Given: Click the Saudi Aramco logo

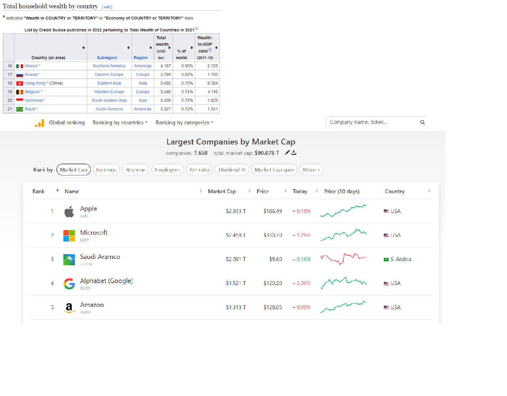Looking at the screenshot, I should [69, 260].
